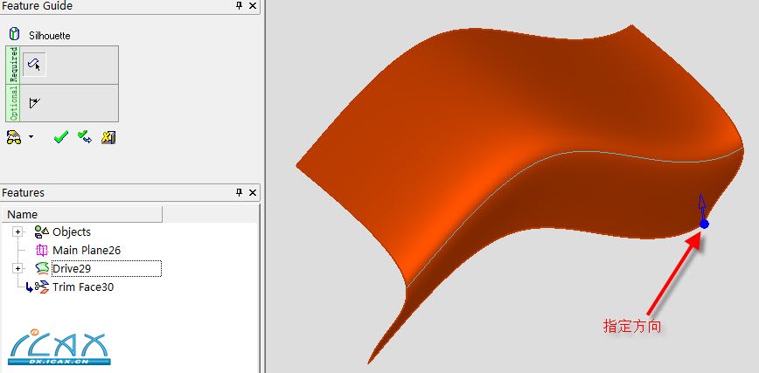Click the Name column header

pyautogui.click(x=82, y=214)
